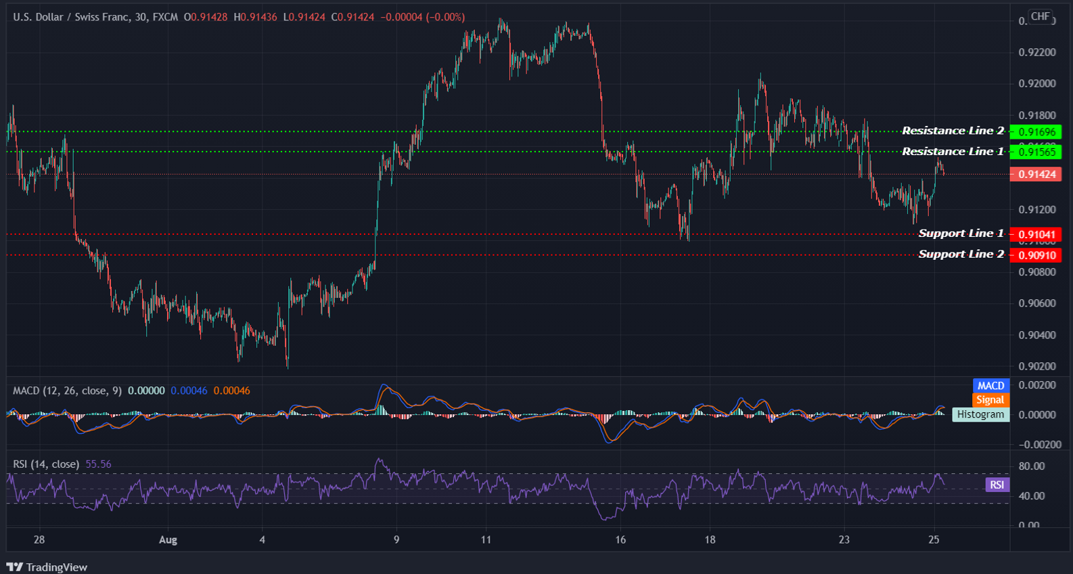Select the Resistance Line 1 label
The height and width of the screenshot is (574, 1073).
coord(953,152)
